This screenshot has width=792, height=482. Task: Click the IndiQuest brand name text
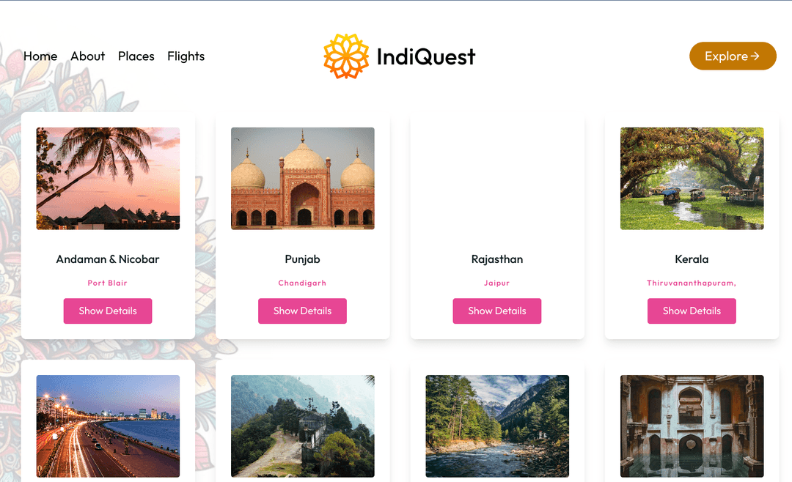tap(426, 56)
